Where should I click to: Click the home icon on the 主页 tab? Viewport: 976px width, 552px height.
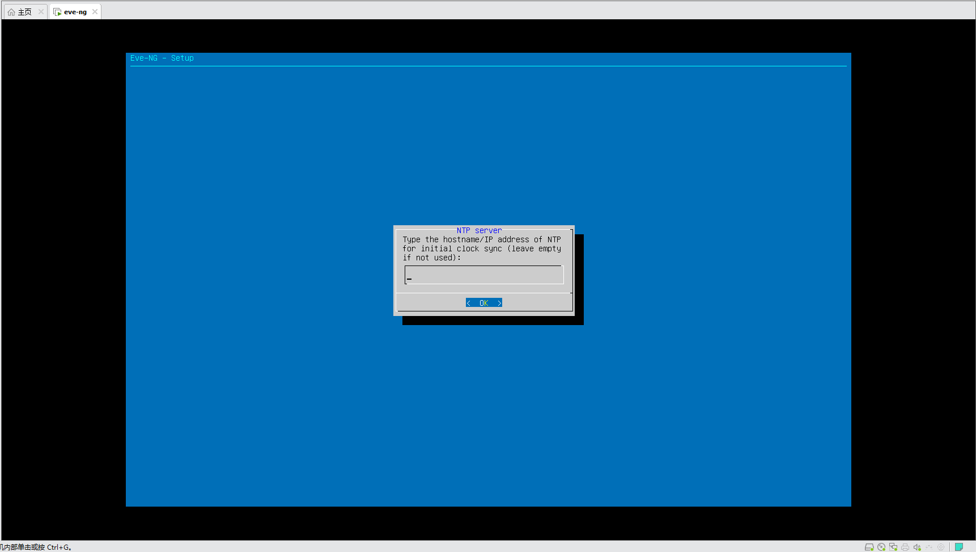tap(11, 12)
